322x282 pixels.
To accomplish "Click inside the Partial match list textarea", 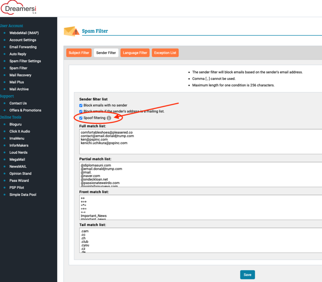I will pos(201,174).
